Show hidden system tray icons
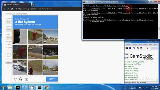This screenshot has height=90, width=160. (x=137, y=88)
